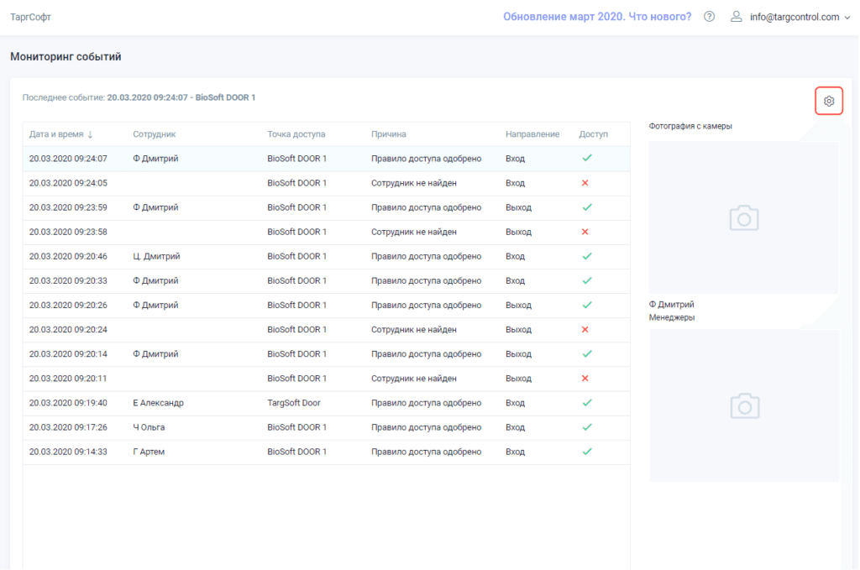Open the monitoring settings gear icon
860x570 pixels.
829,102
